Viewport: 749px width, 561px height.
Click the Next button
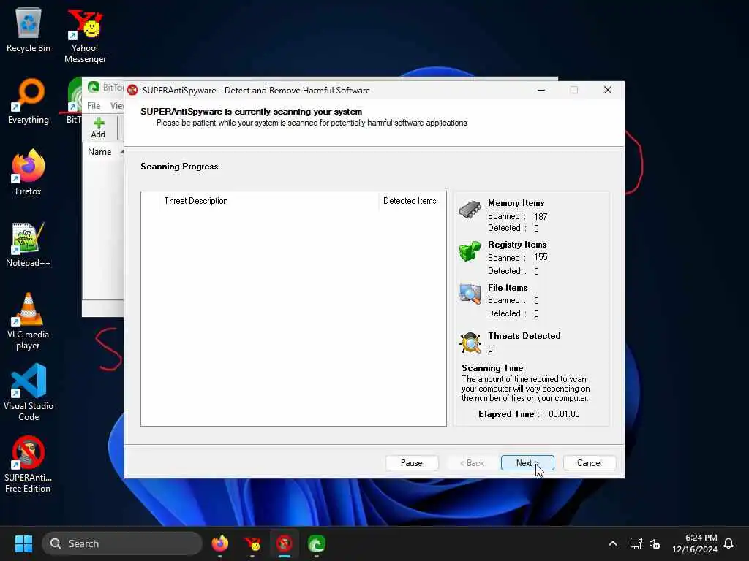527,462
